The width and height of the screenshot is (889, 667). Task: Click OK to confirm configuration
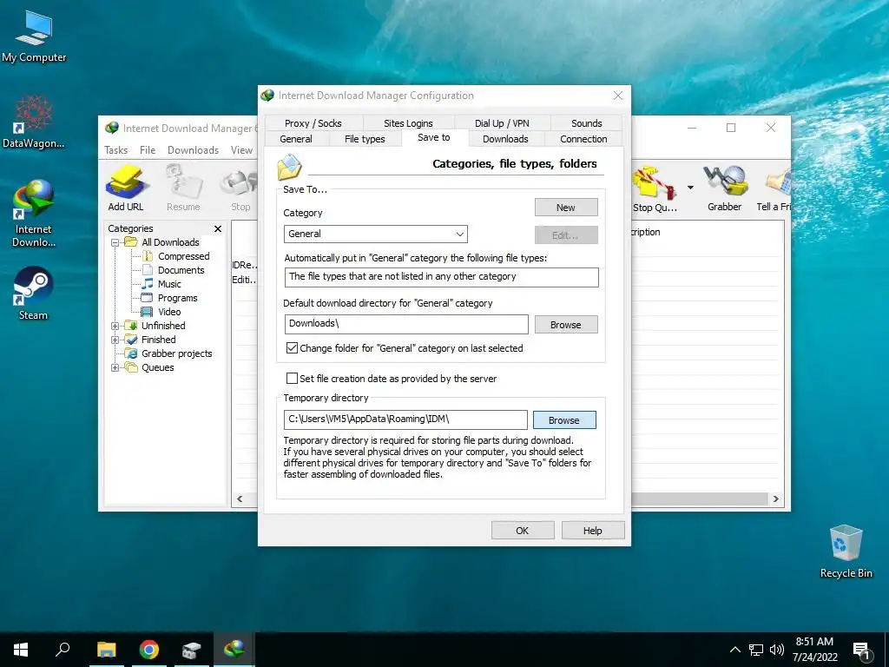pyautogui.click(x=522, y=531)
